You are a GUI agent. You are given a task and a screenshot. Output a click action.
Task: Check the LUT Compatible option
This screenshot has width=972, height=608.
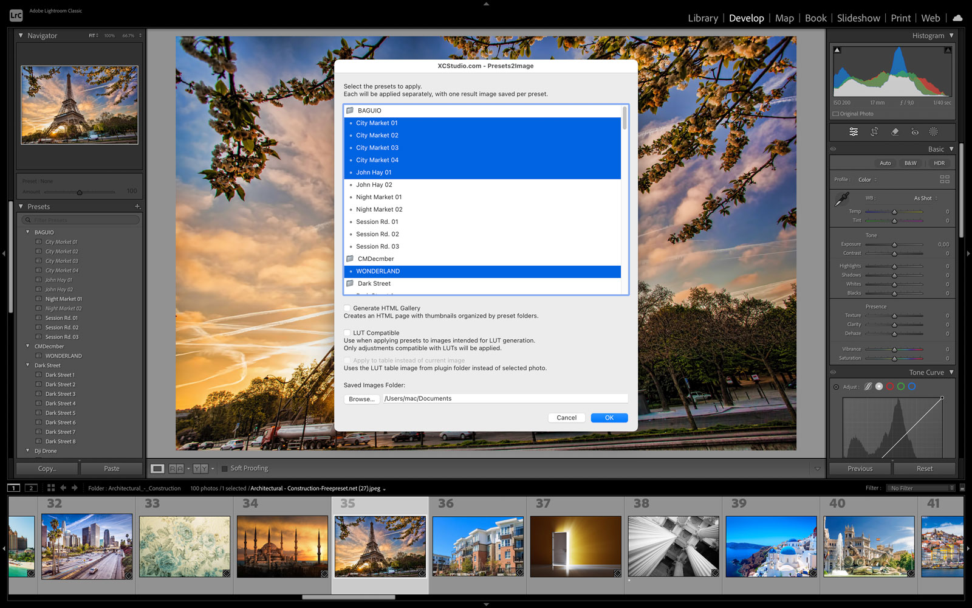tap(347, 333)
